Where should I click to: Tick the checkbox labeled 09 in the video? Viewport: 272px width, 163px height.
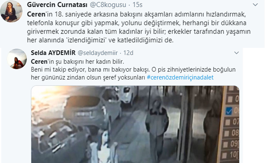click(x=225, y=145)
